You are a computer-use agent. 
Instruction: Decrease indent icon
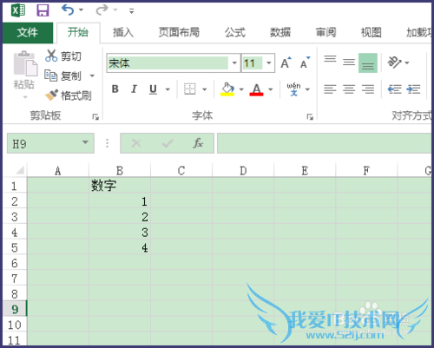click(x=394, y=89)
